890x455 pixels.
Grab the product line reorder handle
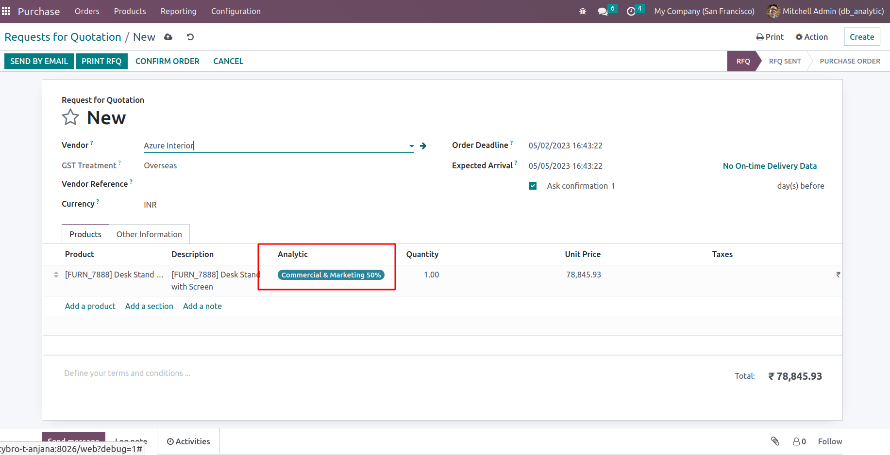[x=56, y=275]
